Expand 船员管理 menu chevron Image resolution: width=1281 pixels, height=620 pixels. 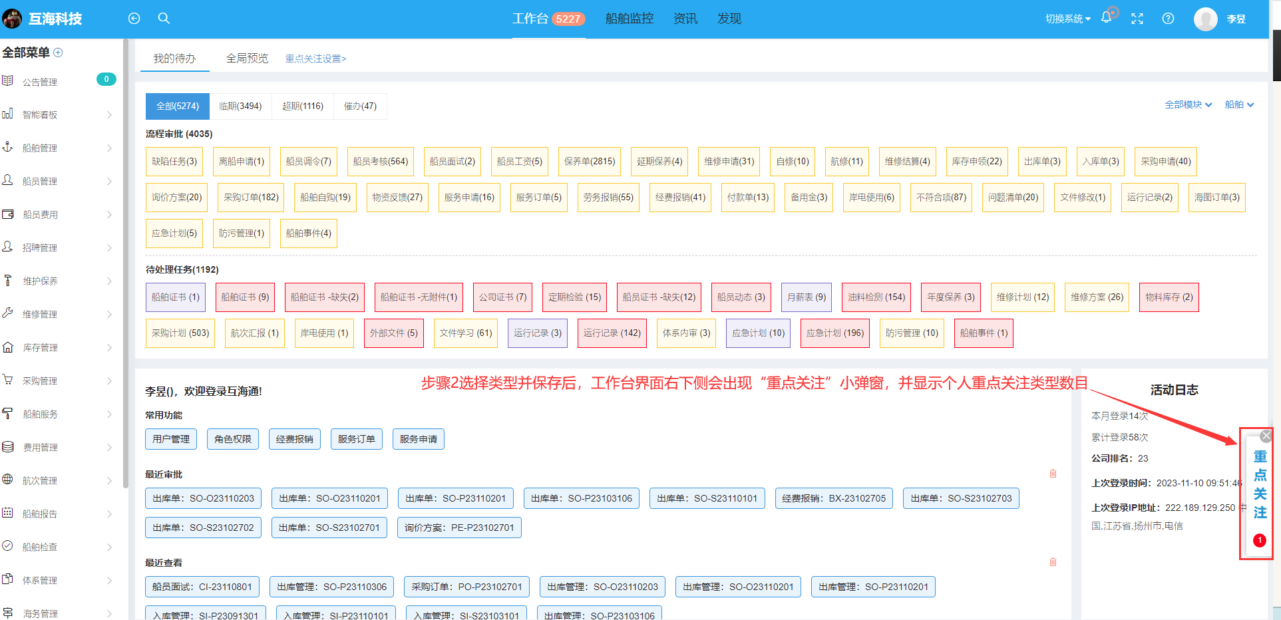click(109, 182)
